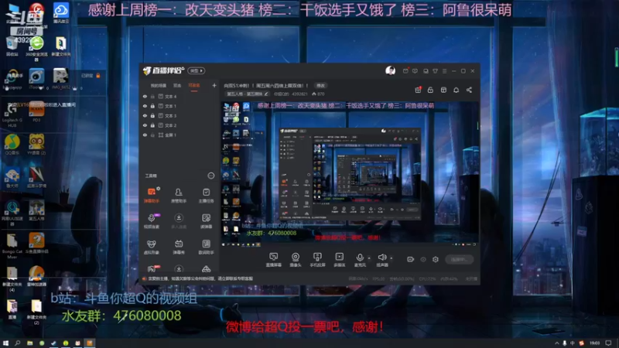Open the 弹幕秀 tool
Screen dimensions: 619x348
point(179,247)
